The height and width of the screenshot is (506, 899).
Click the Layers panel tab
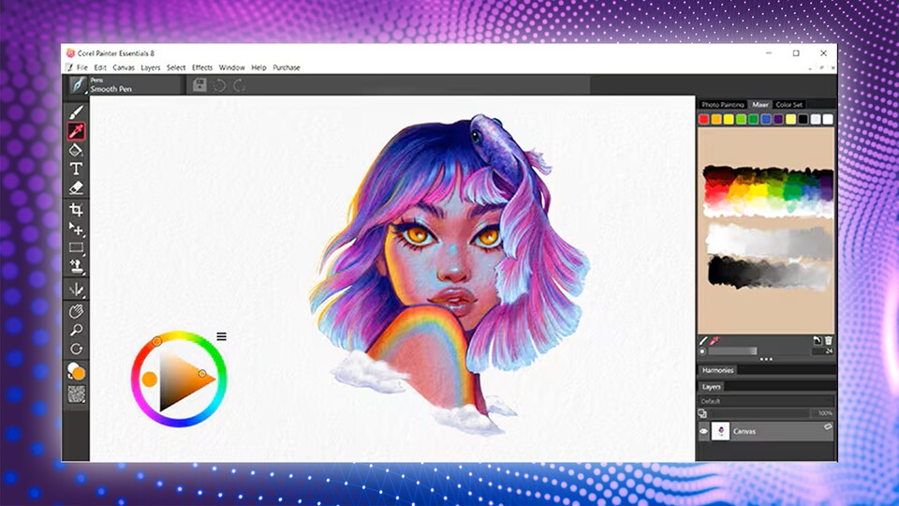click(711, 387)
